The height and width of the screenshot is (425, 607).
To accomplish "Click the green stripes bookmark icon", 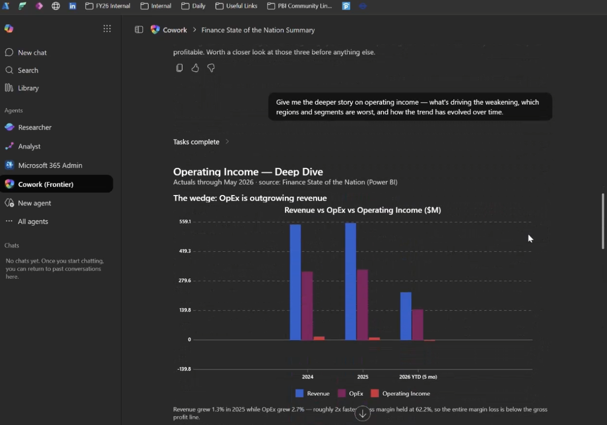I will click(22, 6).
